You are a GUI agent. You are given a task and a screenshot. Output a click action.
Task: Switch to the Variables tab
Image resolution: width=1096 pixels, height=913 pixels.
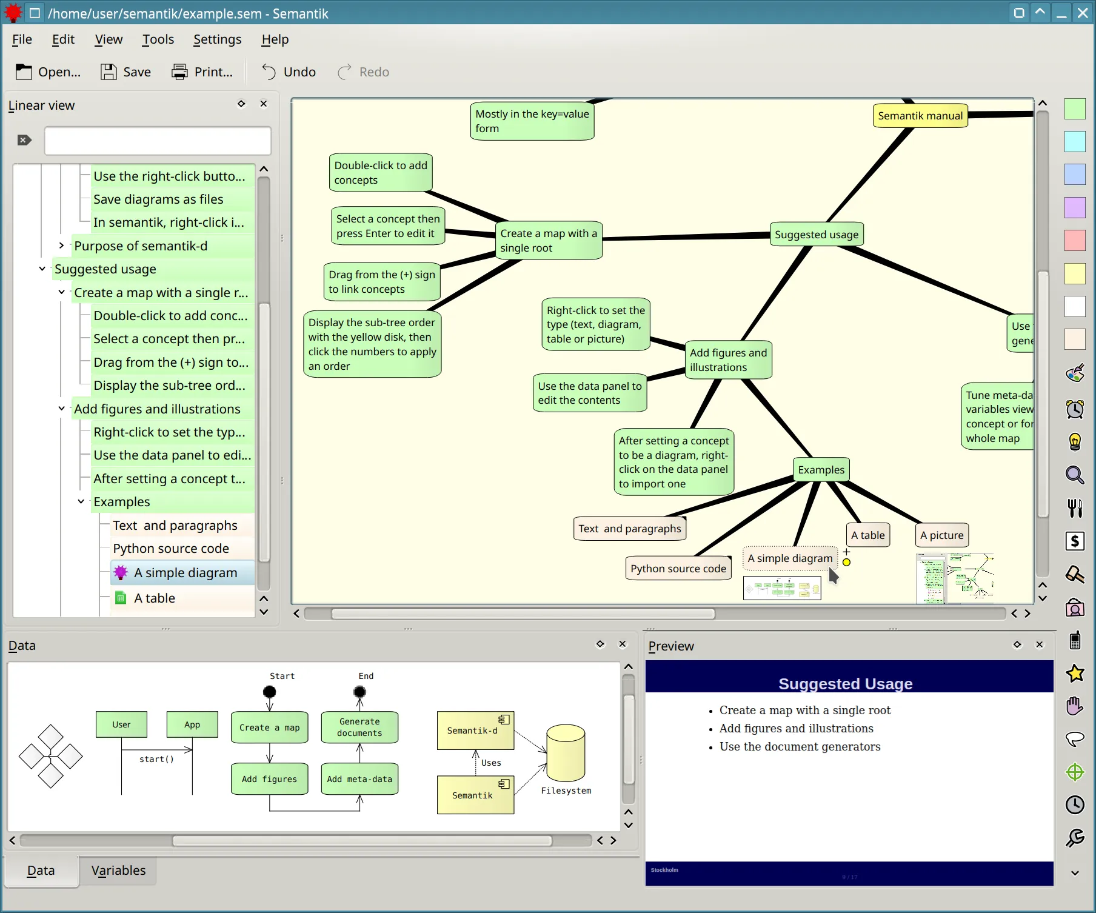tap(118, 871)
